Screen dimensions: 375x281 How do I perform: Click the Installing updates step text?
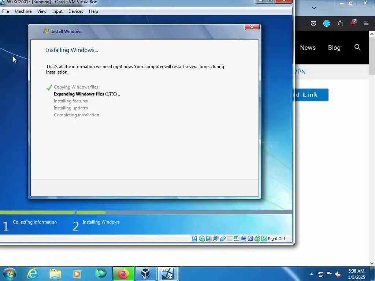click(x=71, y=108)
